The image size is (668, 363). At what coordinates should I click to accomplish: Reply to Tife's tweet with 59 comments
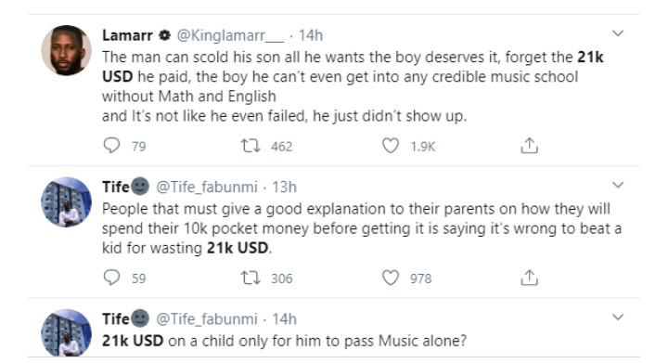tap(111, 278)
